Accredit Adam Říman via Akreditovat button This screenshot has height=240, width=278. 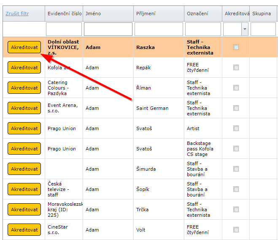pyautogui.click(x=24, y=88)
